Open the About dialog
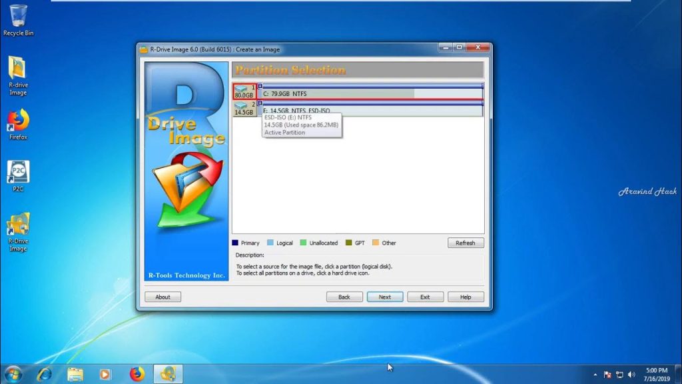Viewport: 682px width, 384px height. [x=163, y=297]
